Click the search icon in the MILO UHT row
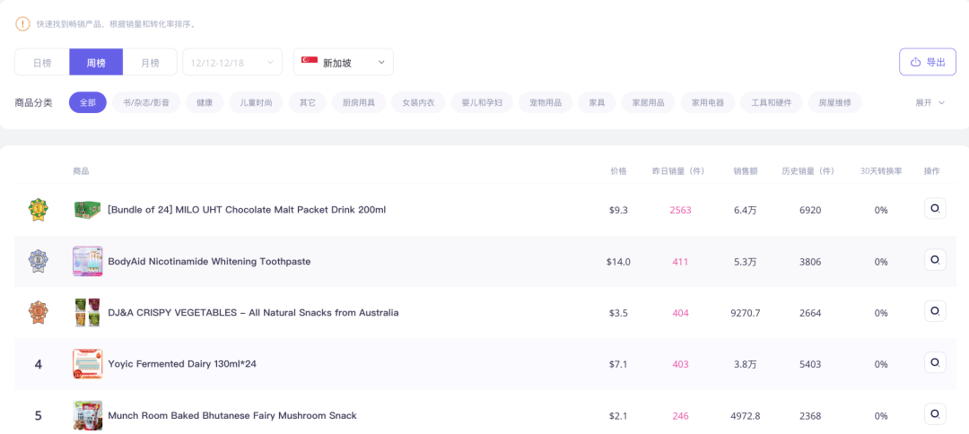969x434 pixels. [935, 209]
